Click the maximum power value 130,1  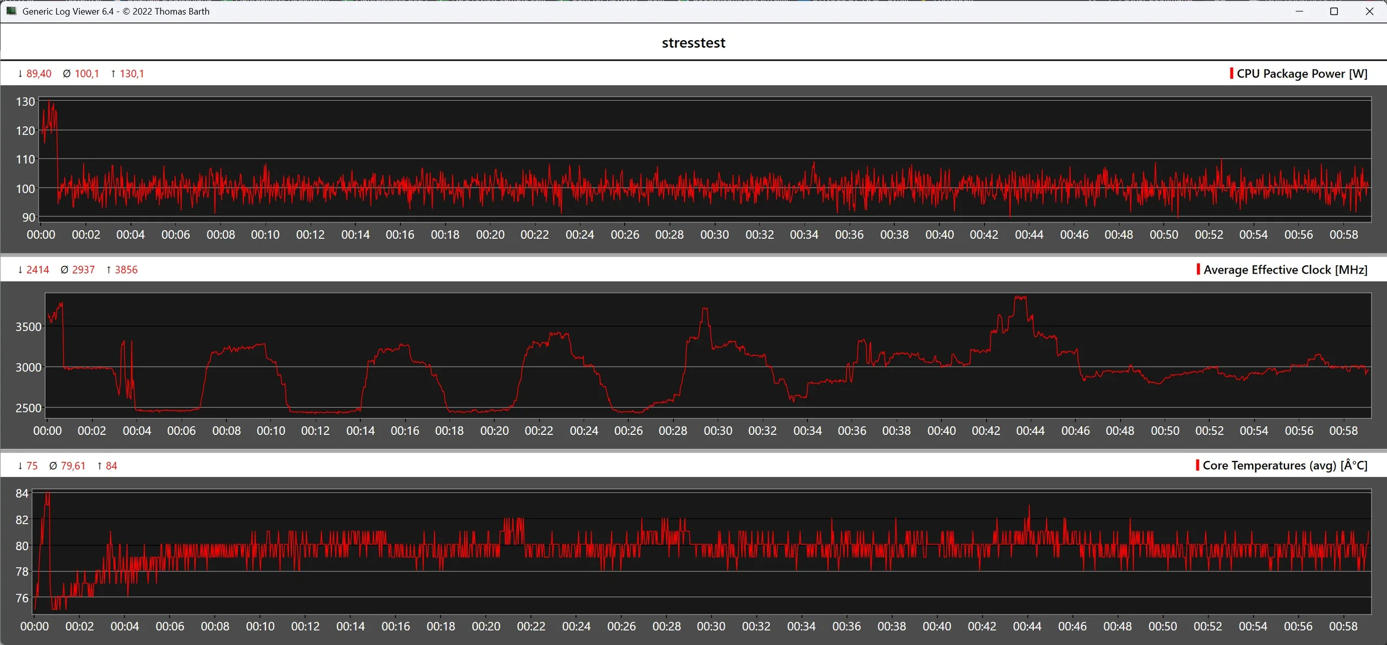click(x=132, y=74)
